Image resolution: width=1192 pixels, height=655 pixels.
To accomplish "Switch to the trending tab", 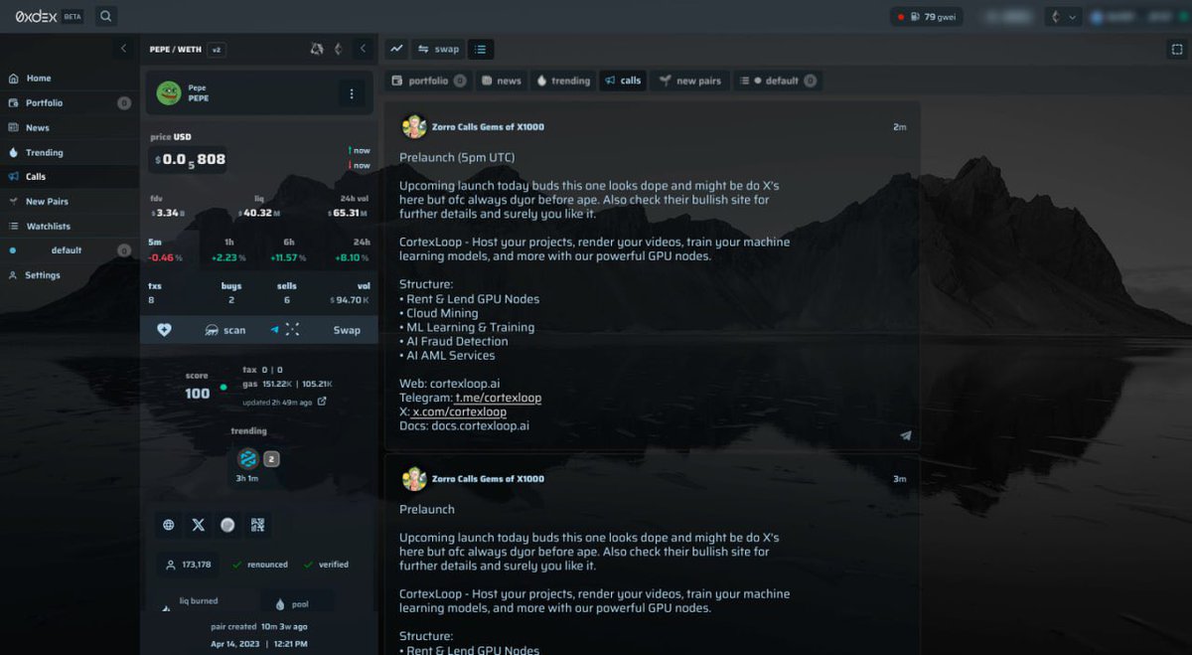I will (x=563, y=81).
